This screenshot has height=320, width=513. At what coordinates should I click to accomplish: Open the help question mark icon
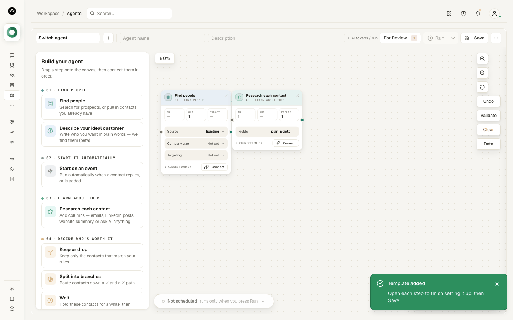pyautogui.click(x=12, y=309)
